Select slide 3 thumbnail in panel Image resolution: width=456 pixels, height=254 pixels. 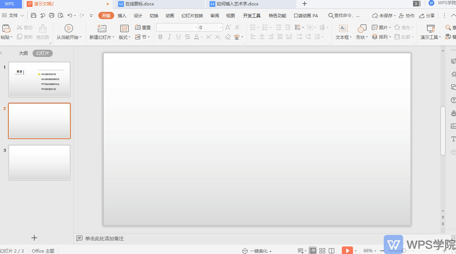click(39, 162)
